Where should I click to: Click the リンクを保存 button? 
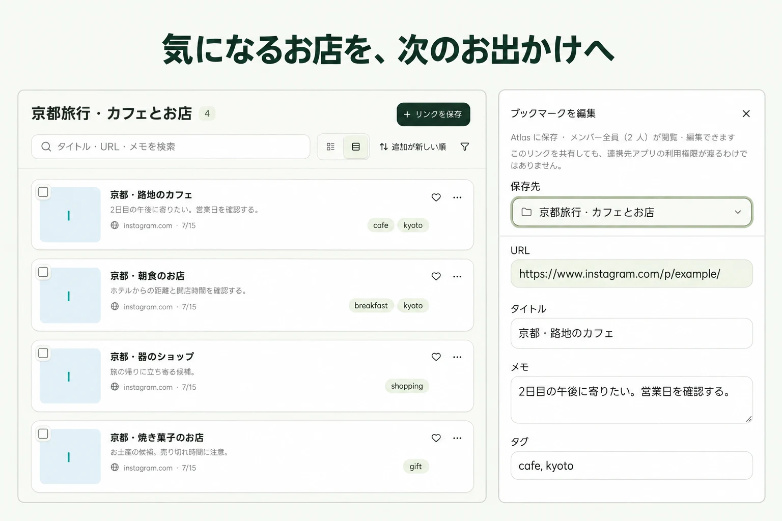(433, 114)
